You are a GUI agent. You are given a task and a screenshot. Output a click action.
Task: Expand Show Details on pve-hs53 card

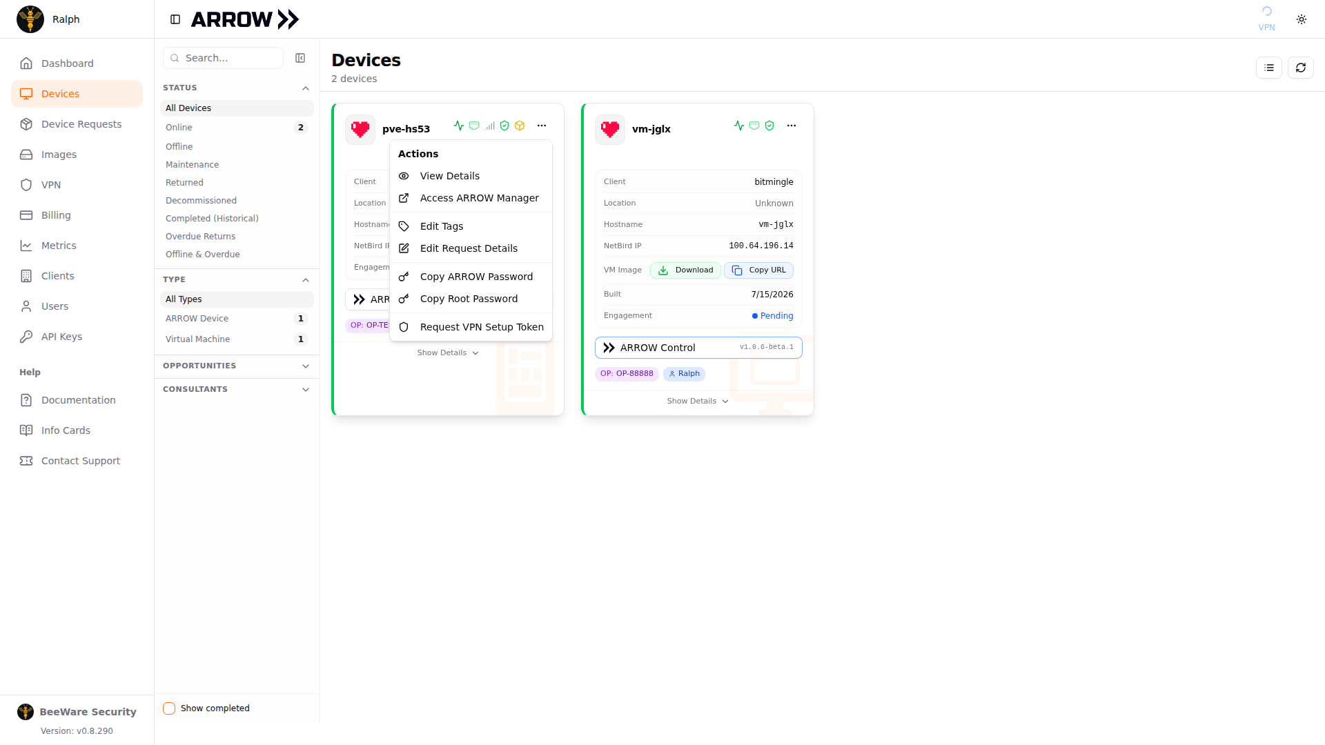click(x=448, y=352)
